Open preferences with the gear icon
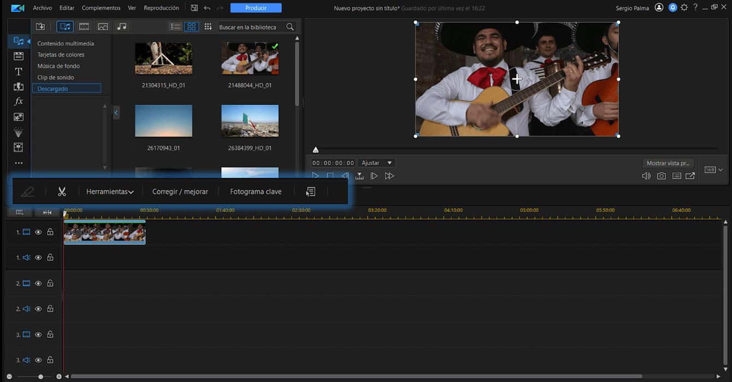This screenshot has height=382, width=732. [x=684, y=8]
